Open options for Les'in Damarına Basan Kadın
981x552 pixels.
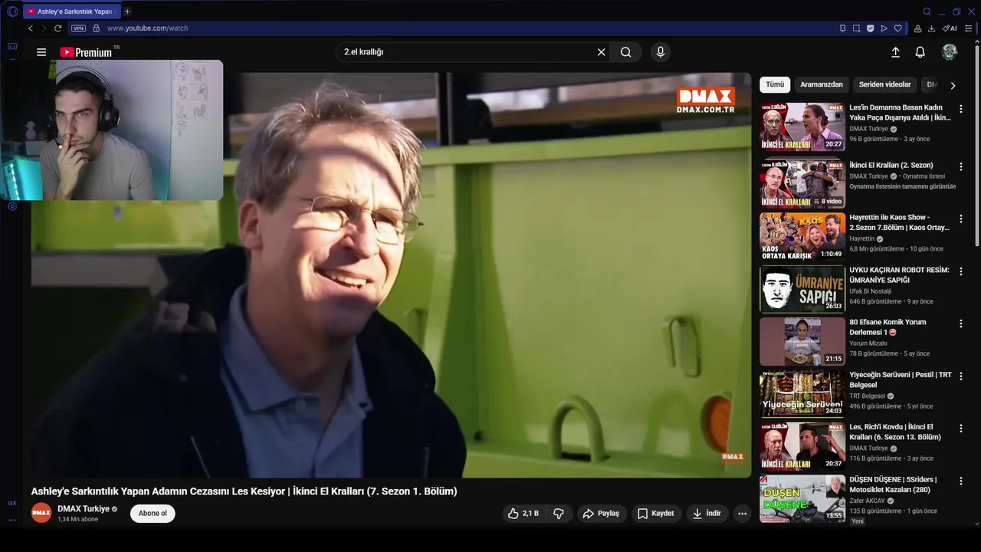pyautogui.click(x=961, y=109)
